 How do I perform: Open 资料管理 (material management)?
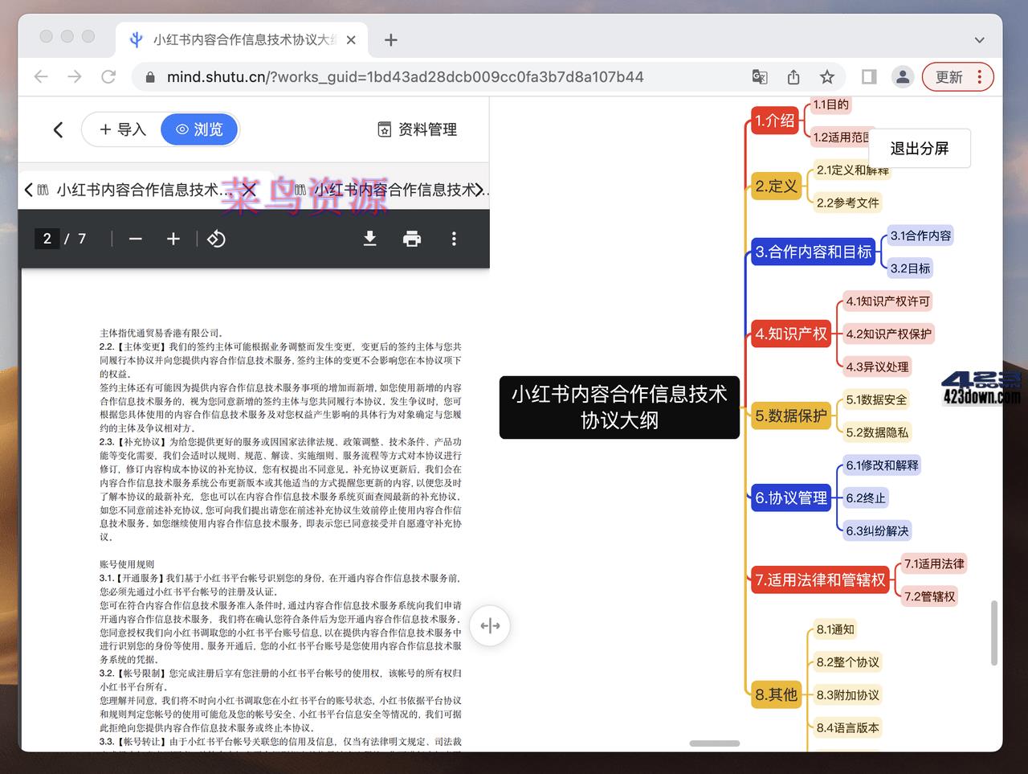416,129
